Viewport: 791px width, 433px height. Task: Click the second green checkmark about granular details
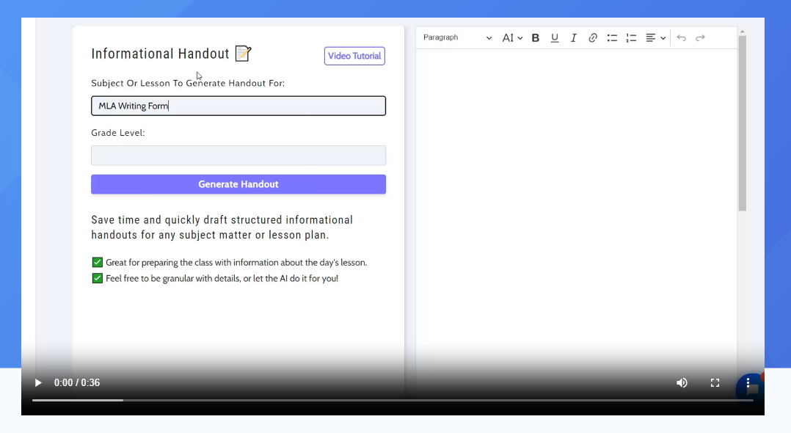(98, 278)
